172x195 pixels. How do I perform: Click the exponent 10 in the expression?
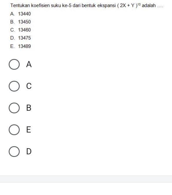coord(139,4)
